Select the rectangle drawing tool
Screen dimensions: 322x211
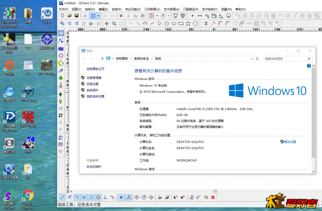(x=181, y=24)
